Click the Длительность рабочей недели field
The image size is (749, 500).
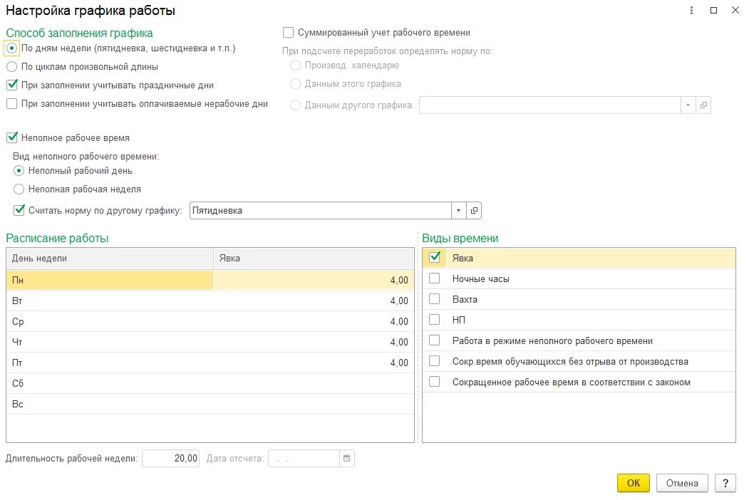tap(171, 459)
